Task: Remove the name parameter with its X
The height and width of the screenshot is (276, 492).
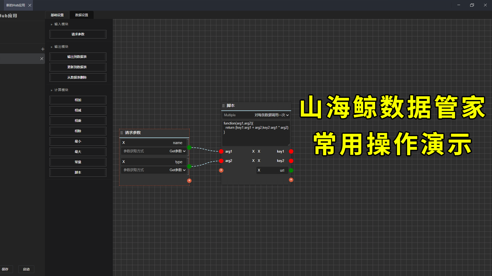Action: point(124,143)
